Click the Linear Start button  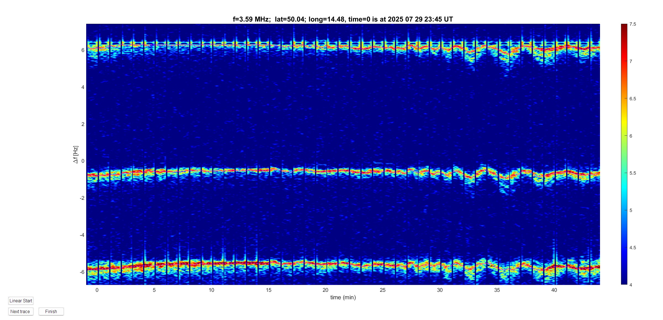[21, 301]
